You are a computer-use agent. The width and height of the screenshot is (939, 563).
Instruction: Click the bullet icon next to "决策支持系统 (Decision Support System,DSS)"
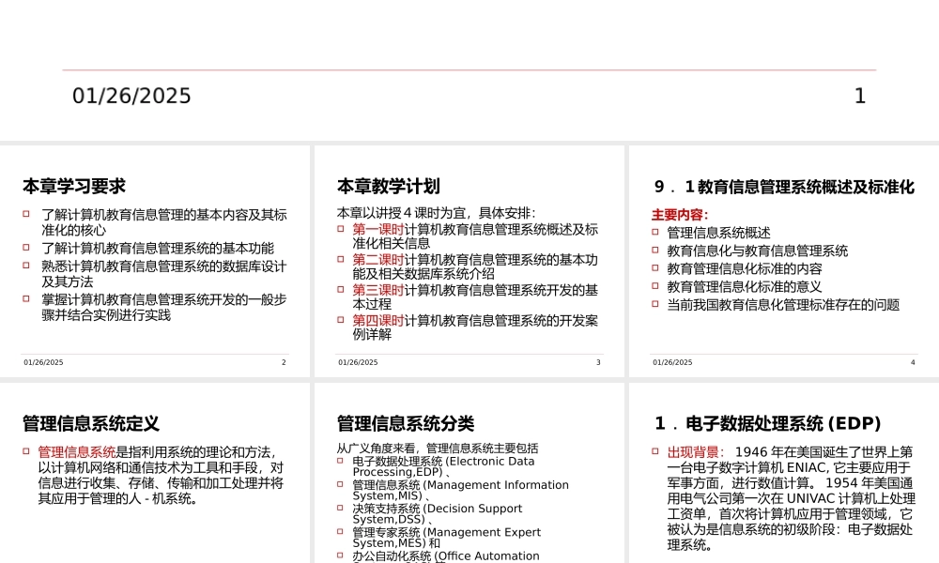(339, 508)
